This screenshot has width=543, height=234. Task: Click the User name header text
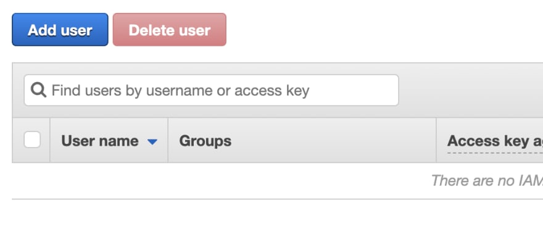click(x=100, y=141)
